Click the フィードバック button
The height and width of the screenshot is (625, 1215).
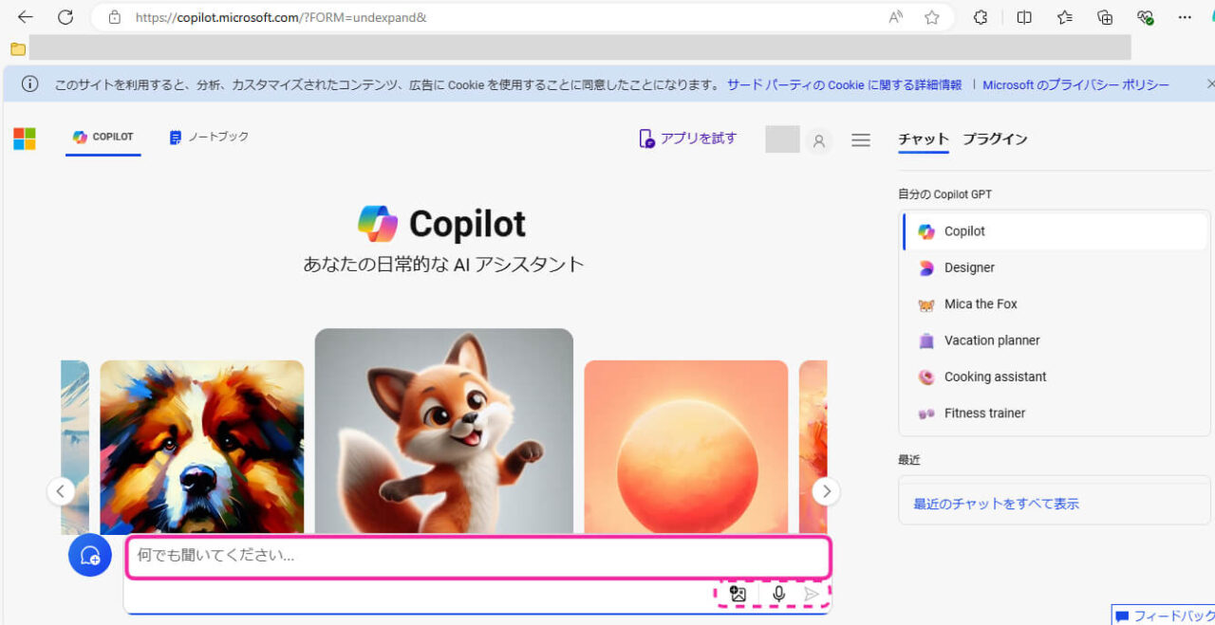[1164, 616]
